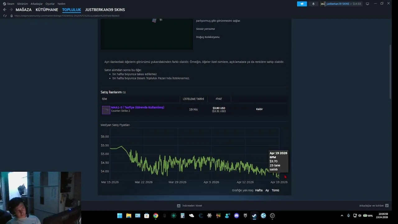The height and width of the screenshot is (224, 398).
Task: Open the Steam notifications bell
Action: 313,4
